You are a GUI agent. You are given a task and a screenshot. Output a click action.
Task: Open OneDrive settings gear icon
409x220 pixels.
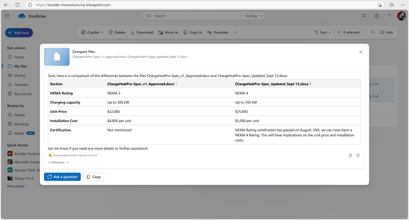click(377, 16)
